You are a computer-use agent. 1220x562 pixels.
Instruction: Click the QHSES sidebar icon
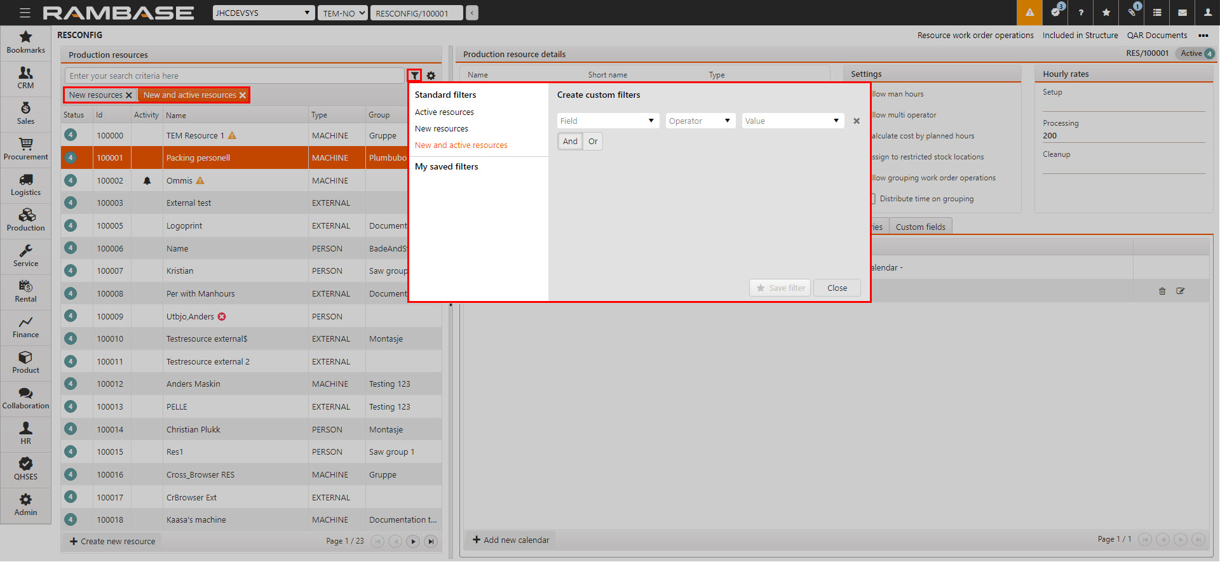25,469
